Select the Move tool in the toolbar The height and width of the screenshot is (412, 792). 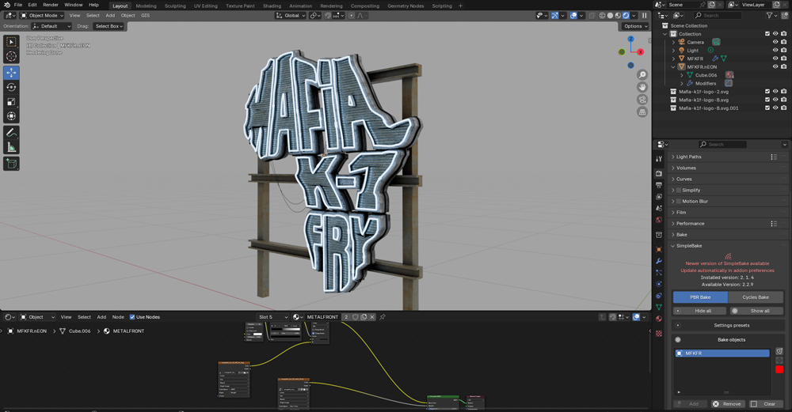11,73
